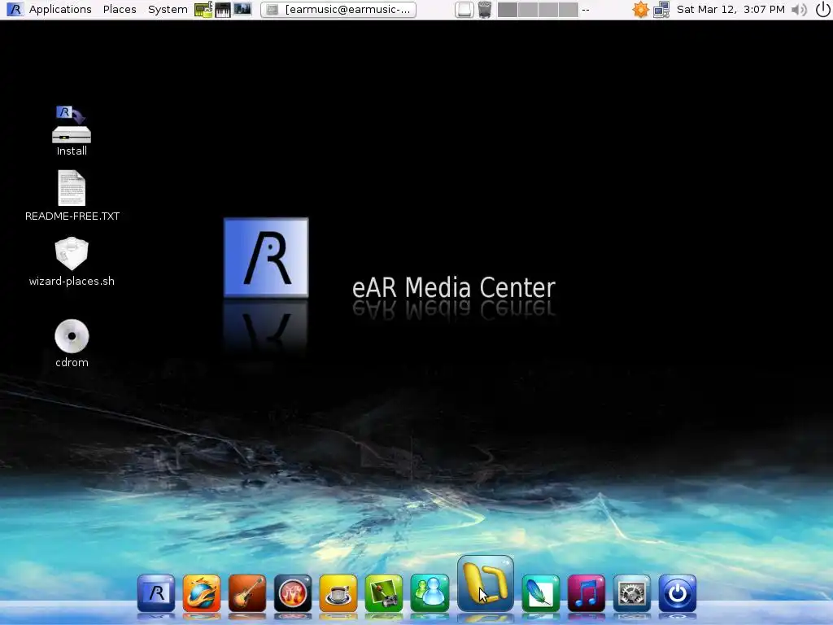Open the System menu
This screenshot has width=833, height=625.
point(168,10)
